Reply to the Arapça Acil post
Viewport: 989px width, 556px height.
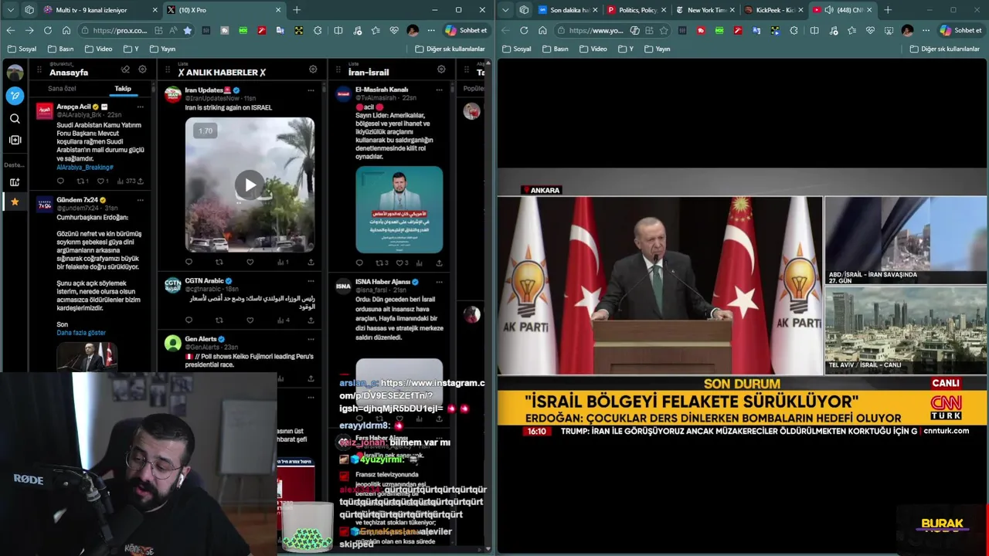point(61,181)
